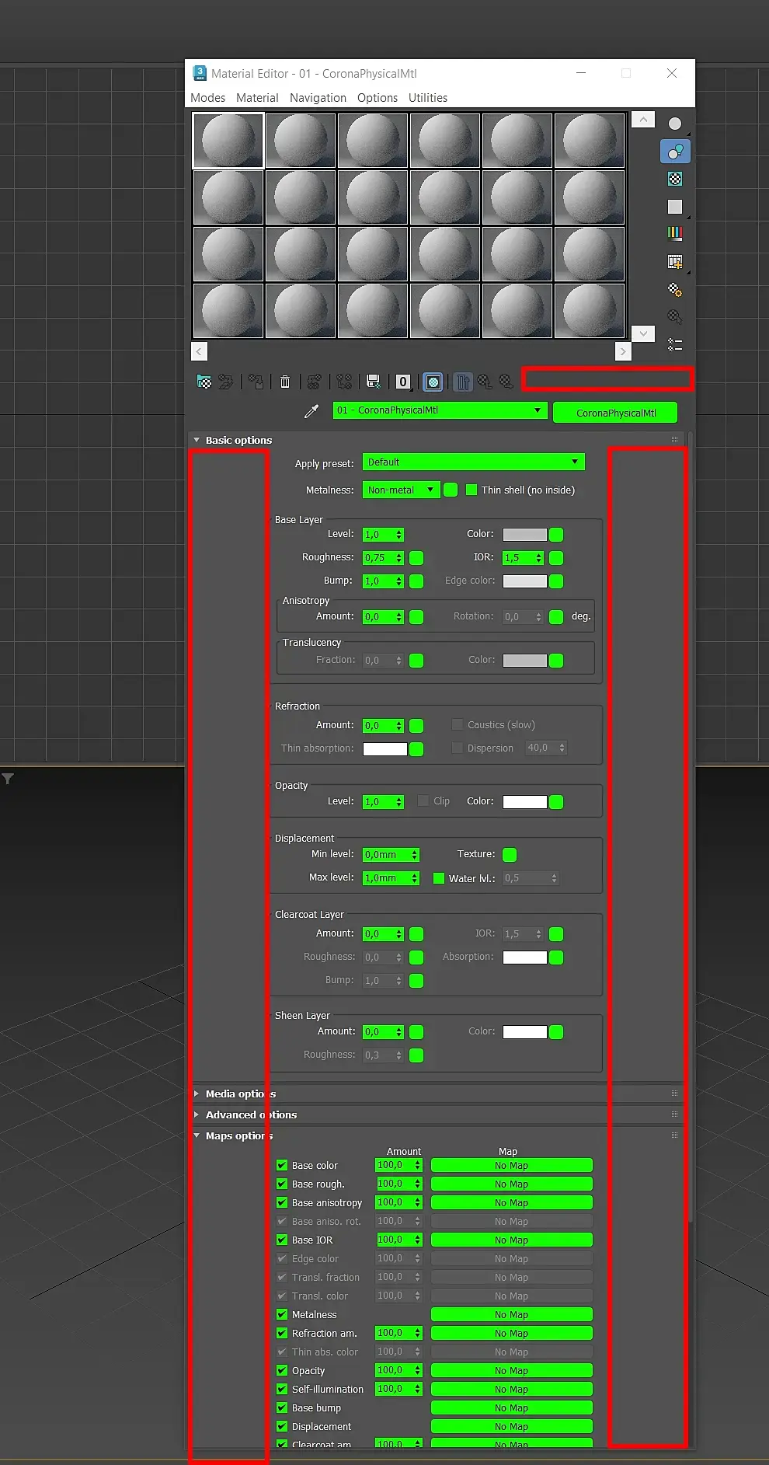Click CoronaPhysicalMtl material type button
The width and height of the screenshot is (769, 1465).
pyautogui.click(x=615, y=413)
